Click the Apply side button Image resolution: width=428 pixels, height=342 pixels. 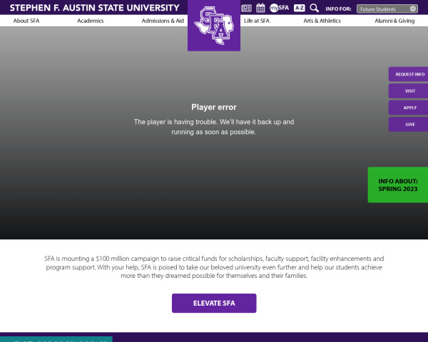tap(409, 108)
